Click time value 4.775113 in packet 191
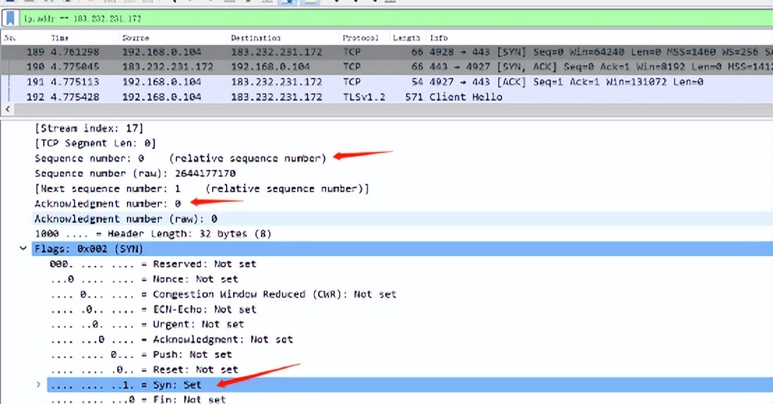Image resolution: width=773 pixels, height=404 pixels. (x=75, y=81)
